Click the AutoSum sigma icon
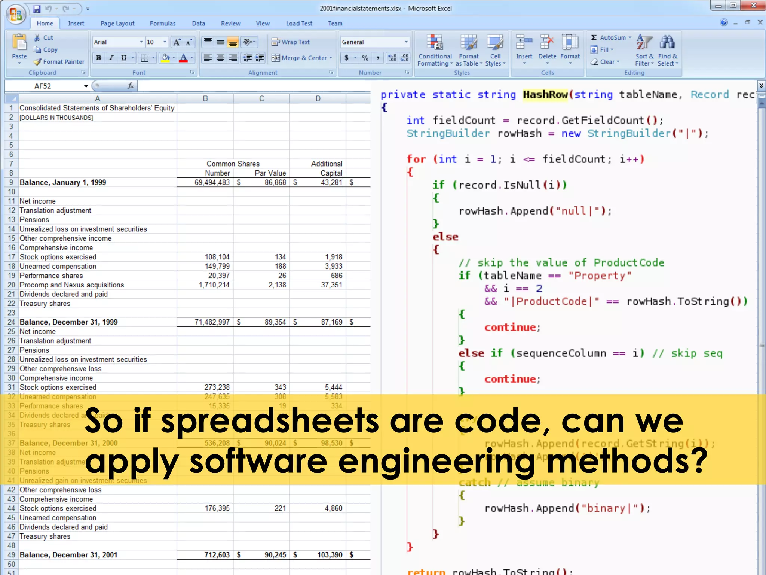 click(x=594, y=37)
